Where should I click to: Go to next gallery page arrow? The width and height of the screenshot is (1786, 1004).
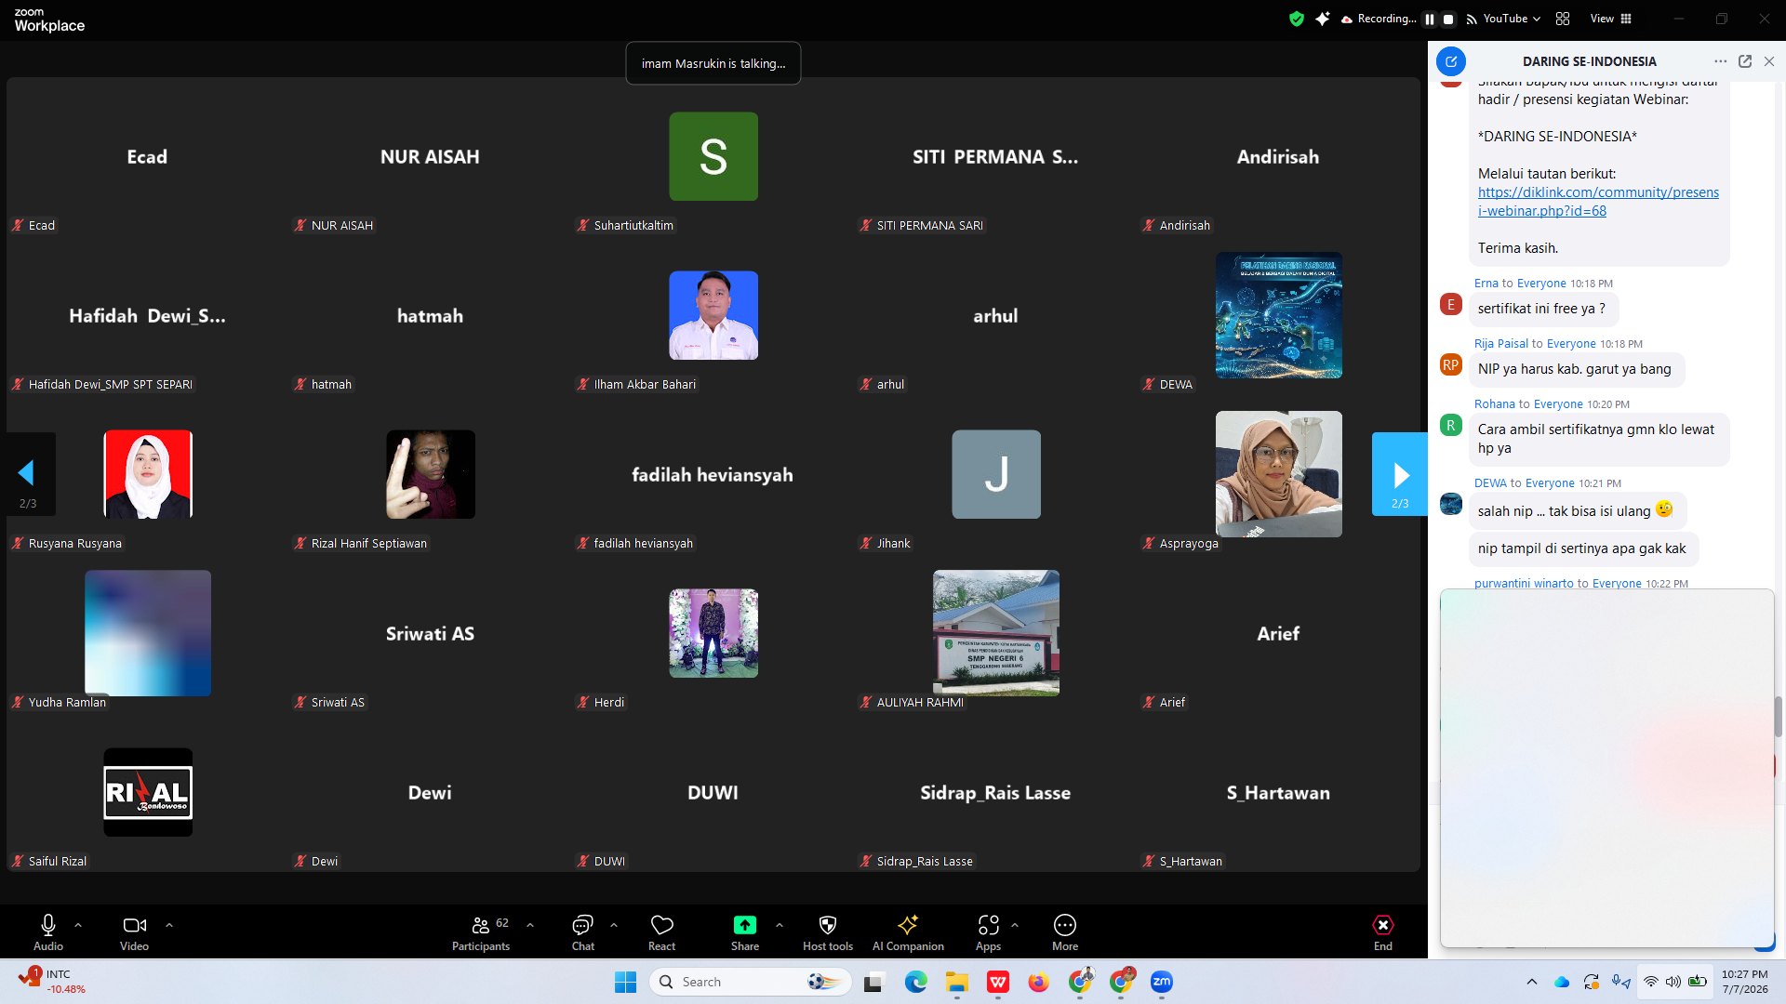[1400, 474]
